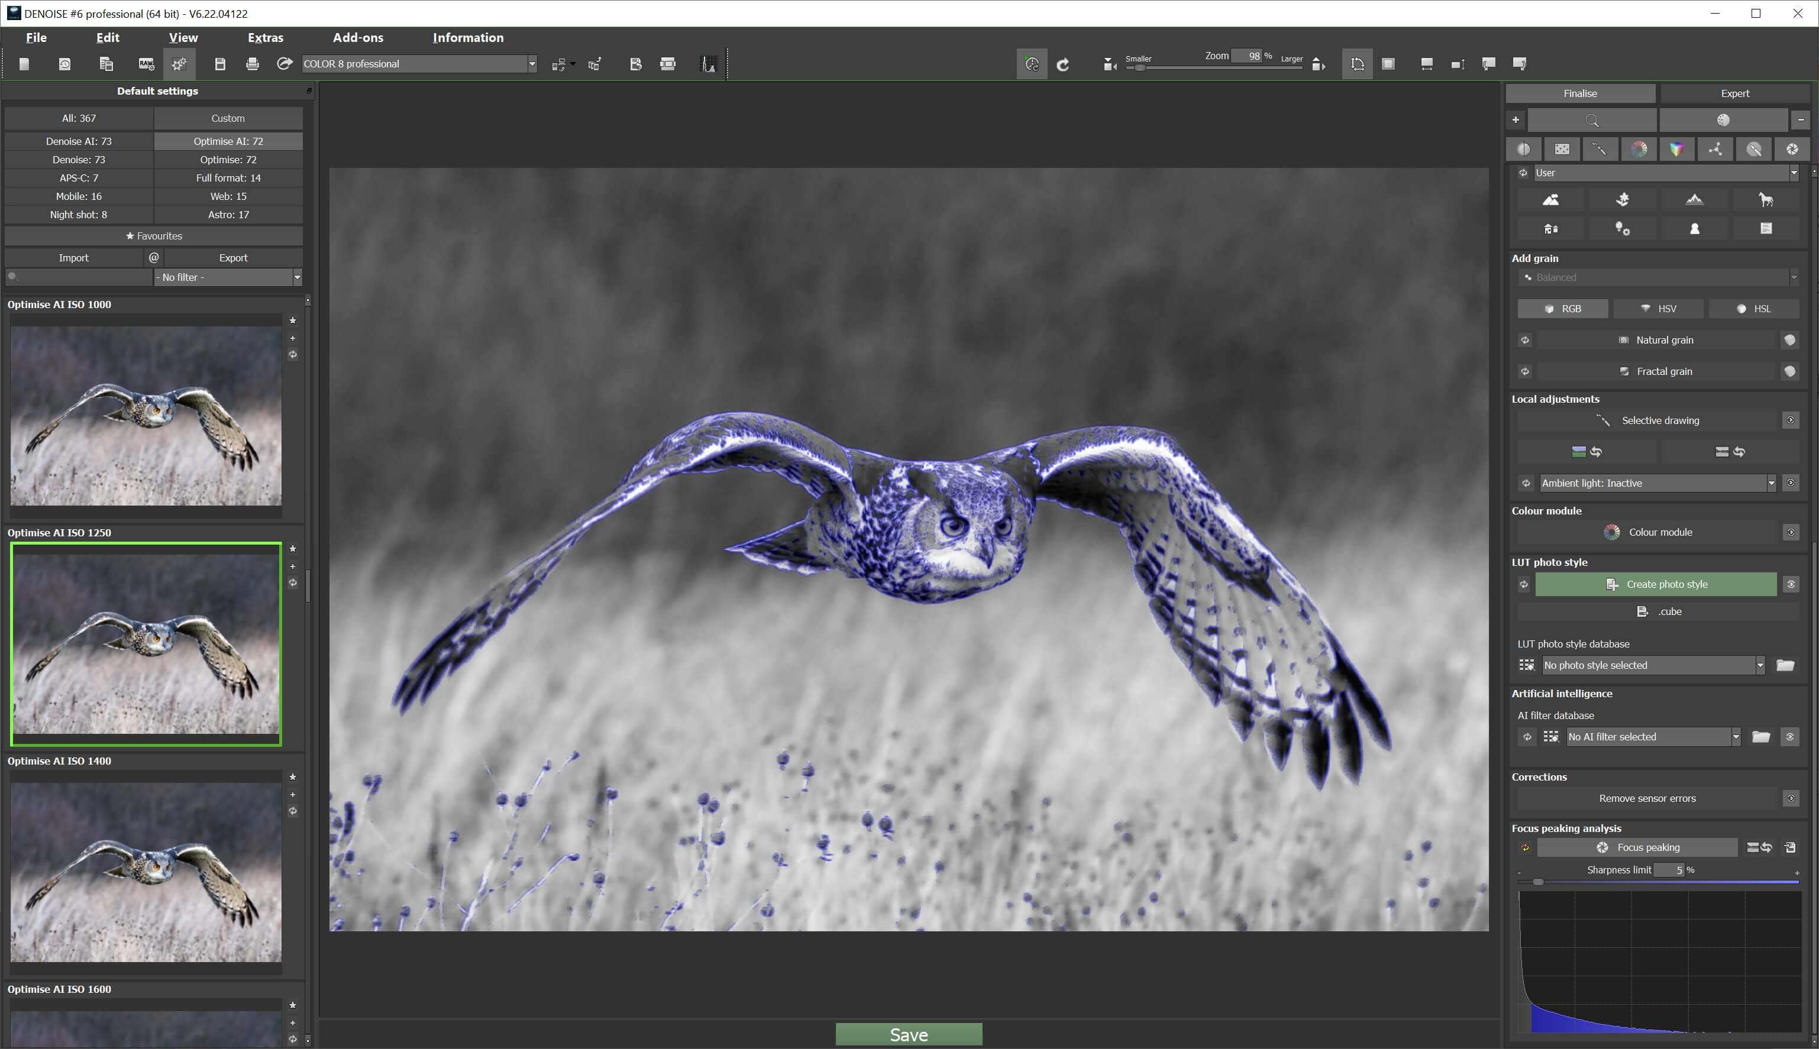This screenshot has height=1049, width=1819.
Task: Filter presets by Night shot: 8
Action: (79, 215)
